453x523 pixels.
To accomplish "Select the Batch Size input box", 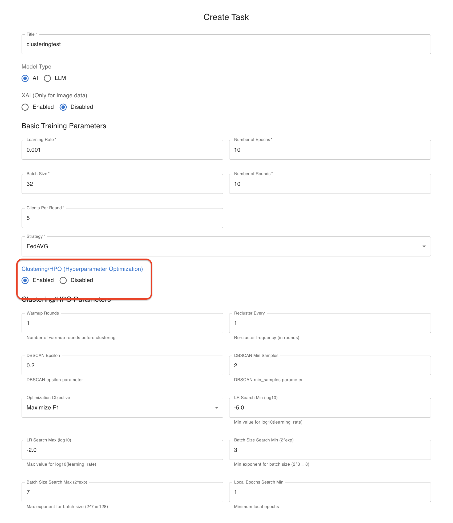I will click(122, 184).
